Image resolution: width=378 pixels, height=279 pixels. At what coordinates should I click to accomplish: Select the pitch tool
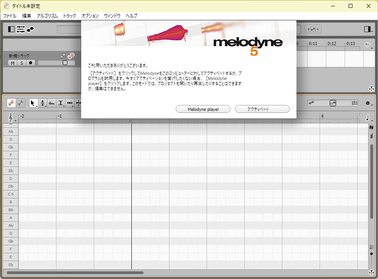(42, 103)
